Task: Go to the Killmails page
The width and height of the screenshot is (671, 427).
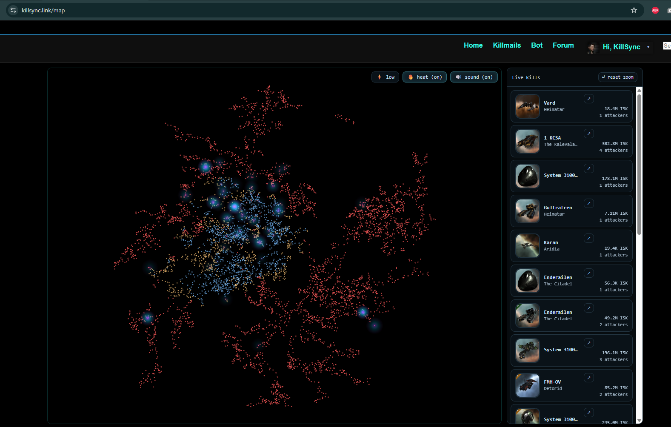Action: tap(506, 45)
